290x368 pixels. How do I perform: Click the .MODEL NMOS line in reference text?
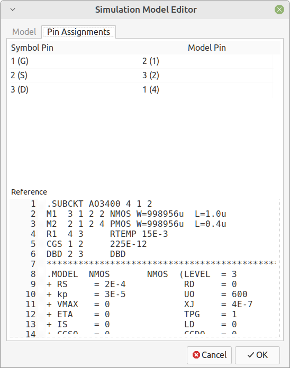coord(142,274)
